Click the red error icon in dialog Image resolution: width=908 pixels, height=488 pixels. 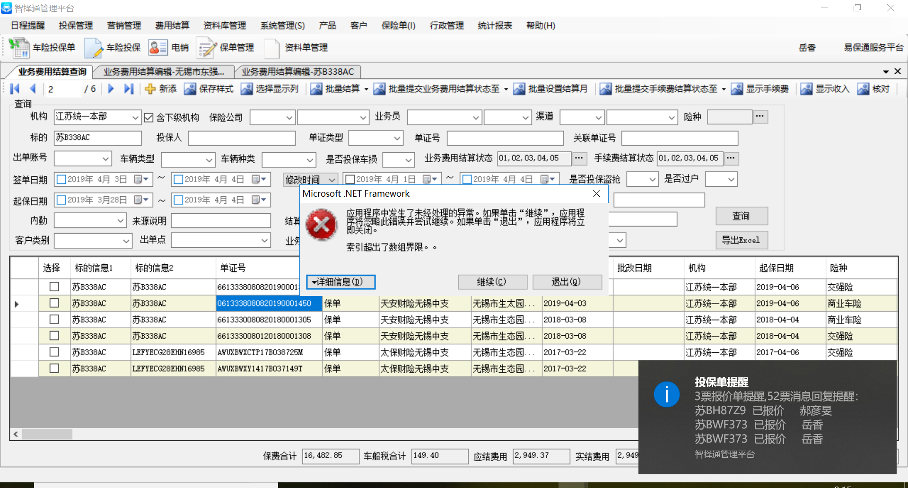click(x=322, y=224)
